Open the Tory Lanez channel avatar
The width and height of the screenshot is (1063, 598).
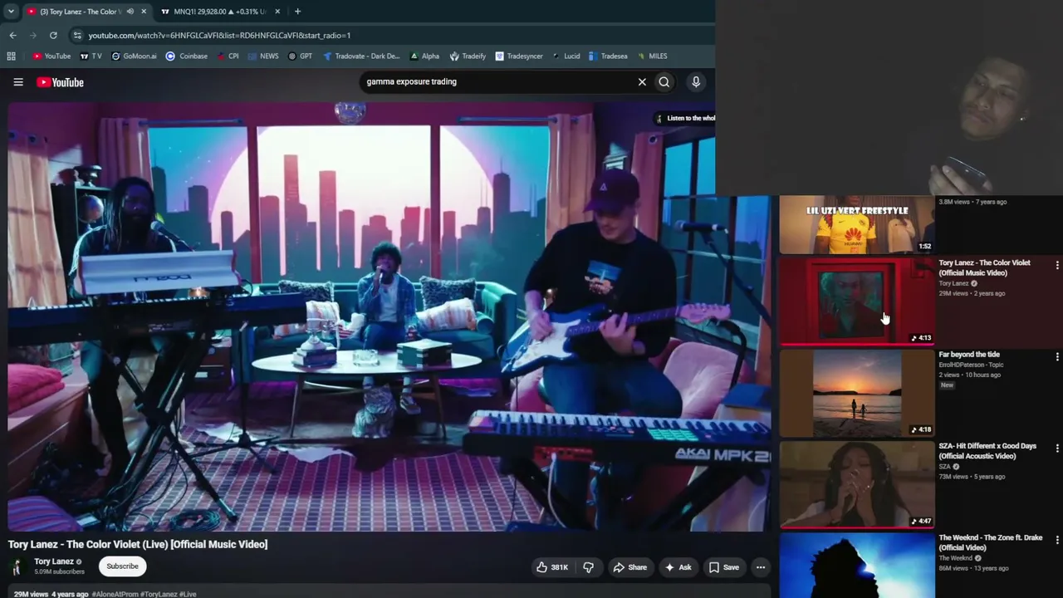click(x=17, y=566)
